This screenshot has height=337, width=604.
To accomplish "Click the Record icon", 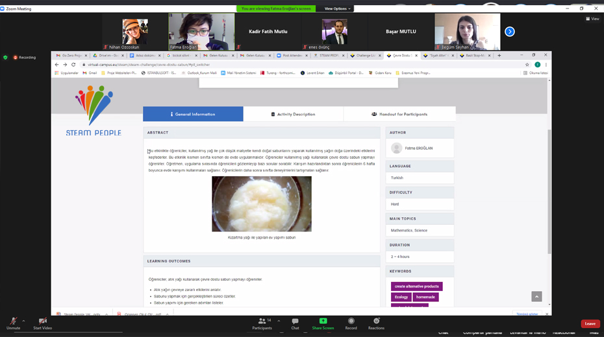I will (351, 323).
